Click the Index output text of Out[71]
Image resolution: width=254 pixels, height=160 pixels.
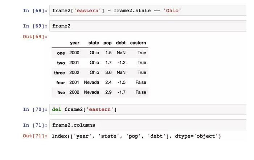(x=136, y=136)
